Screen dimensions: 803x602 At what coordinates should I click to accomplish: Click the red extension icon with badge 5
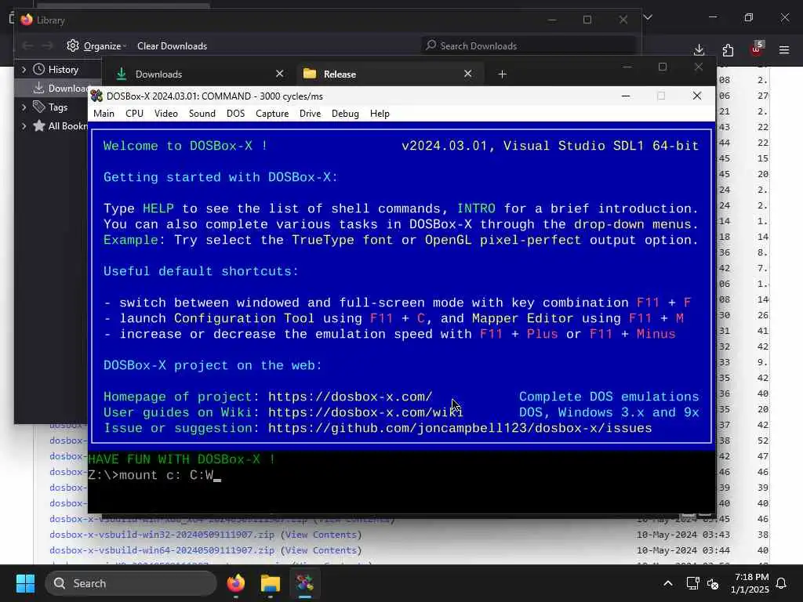(757, 49)
